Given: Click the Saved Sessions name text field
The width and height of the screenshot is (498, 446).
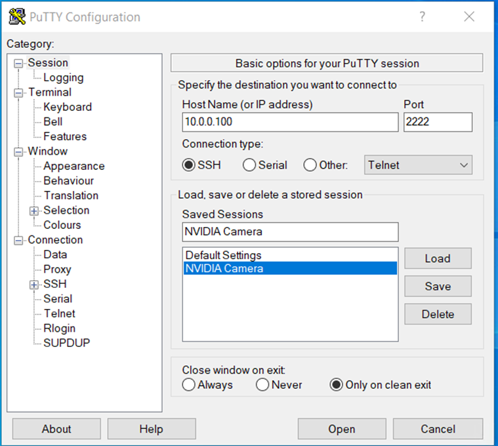Looking at the screenshot, I should pyautogui.click(x=290, y=232).
